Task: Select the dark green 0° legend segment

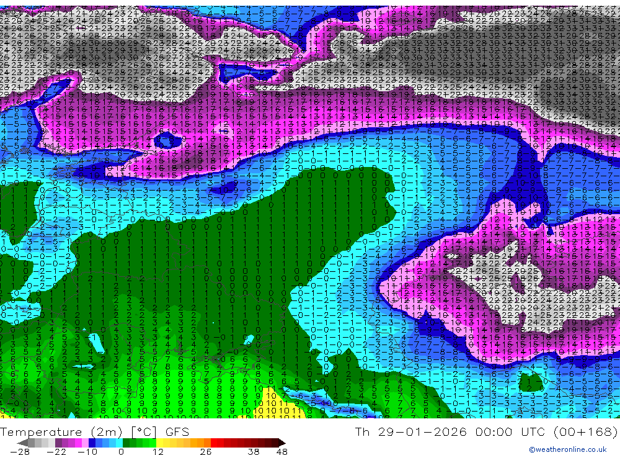Action: coord(126,443)
